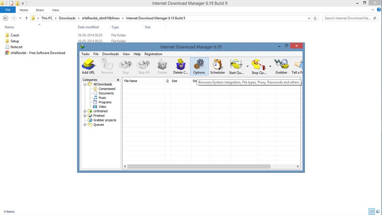The width and height of the screenshot is (382, 215).
Task: Refresh the Explorer folder view
Action: tap(315, 18)
